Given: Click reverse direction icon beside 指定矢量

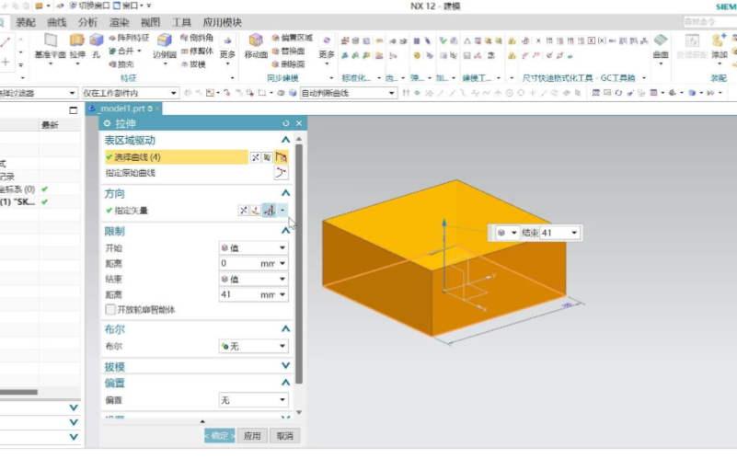Looking at the screenshot, I should [244, 211].
